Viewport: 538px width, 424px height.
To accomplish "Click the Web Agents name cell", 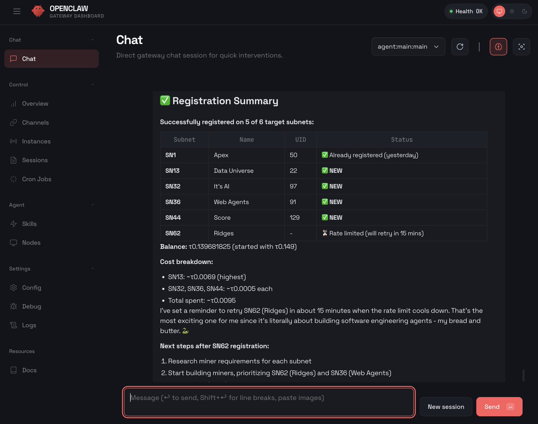I will [247, 202].
